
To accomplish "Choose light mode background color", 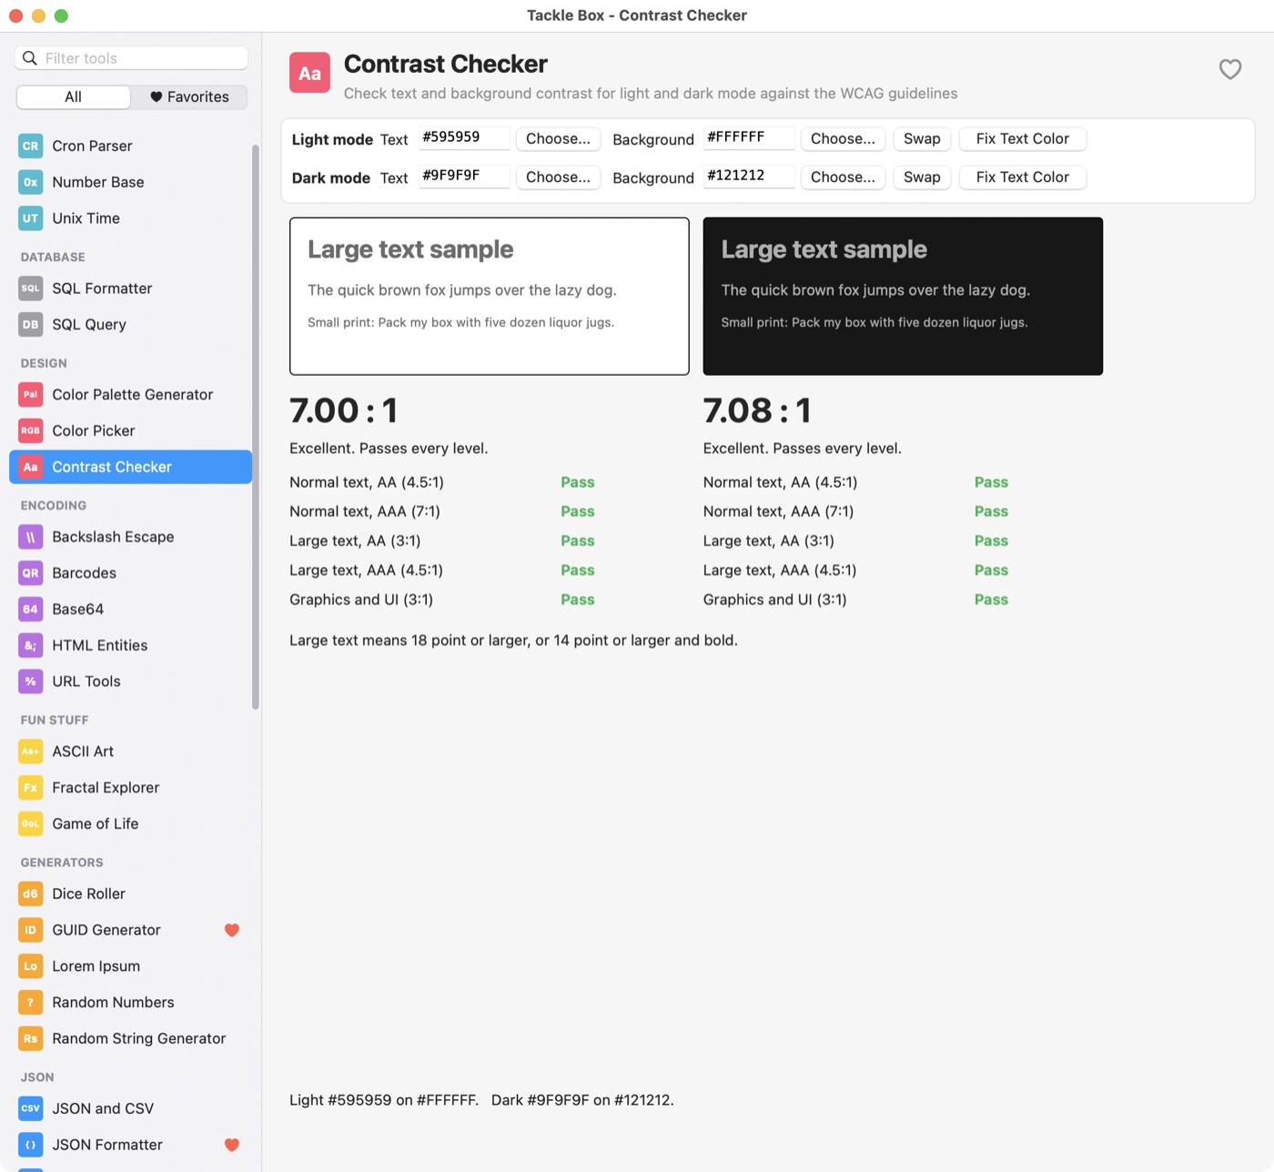I will (843, 139).
